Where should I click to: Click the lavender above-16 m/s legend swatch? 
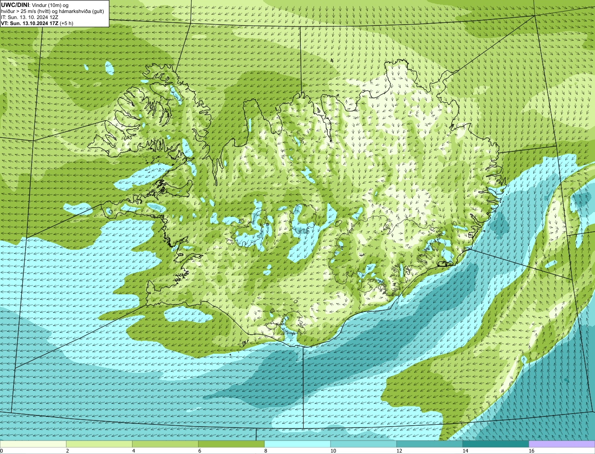(x=562, y=444)
